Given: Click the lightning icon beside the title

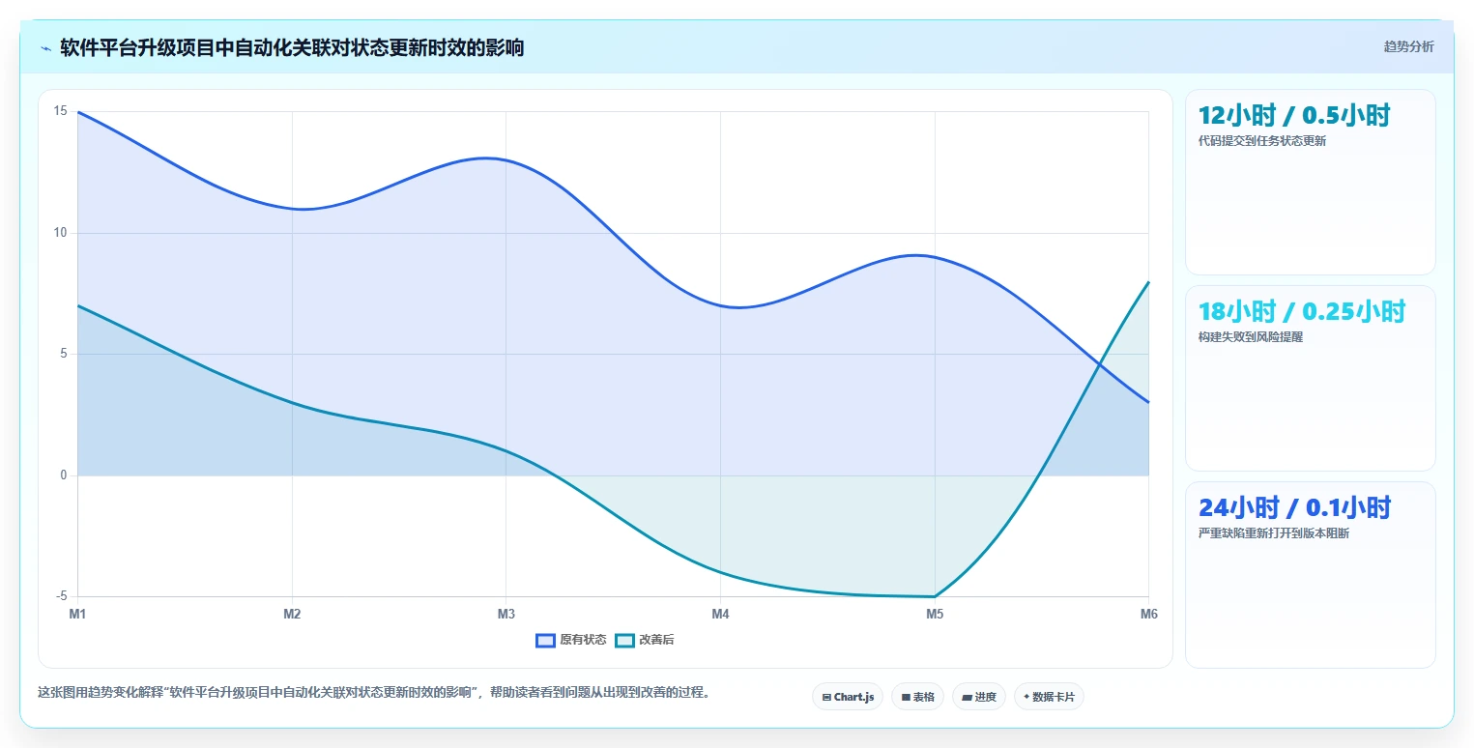Looking at the screenshot, I should 45,47.
